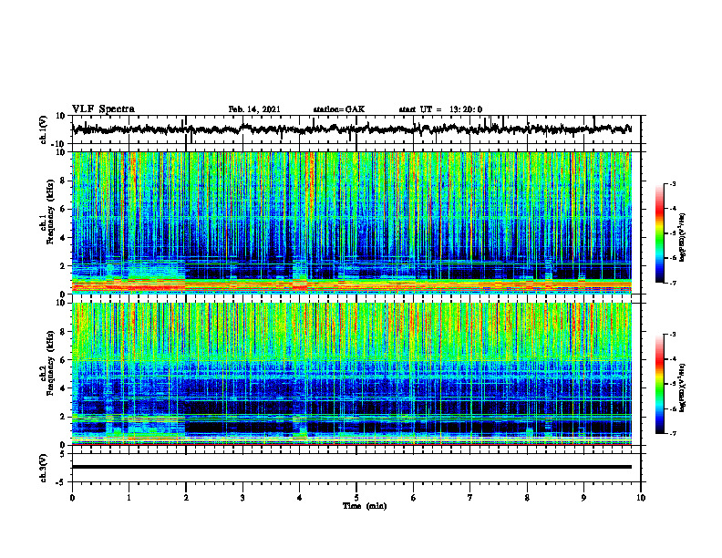
Task: Click time tick label "0" on x-axis
Action: [x=72, y=498]
